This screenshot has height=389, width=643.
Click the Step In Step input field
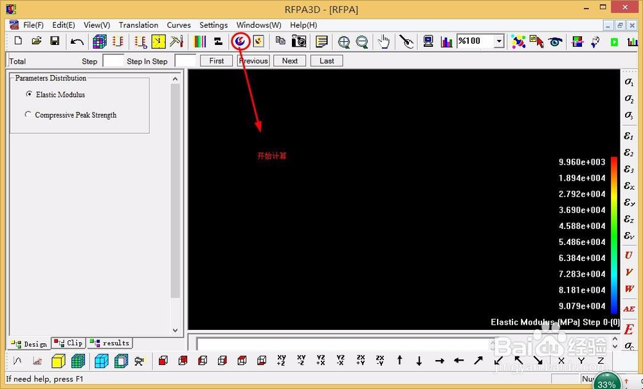(185, 60)
